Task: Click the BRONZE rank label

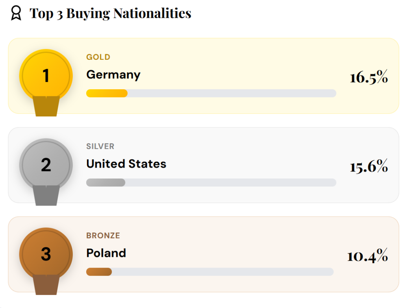Action: 103,236
